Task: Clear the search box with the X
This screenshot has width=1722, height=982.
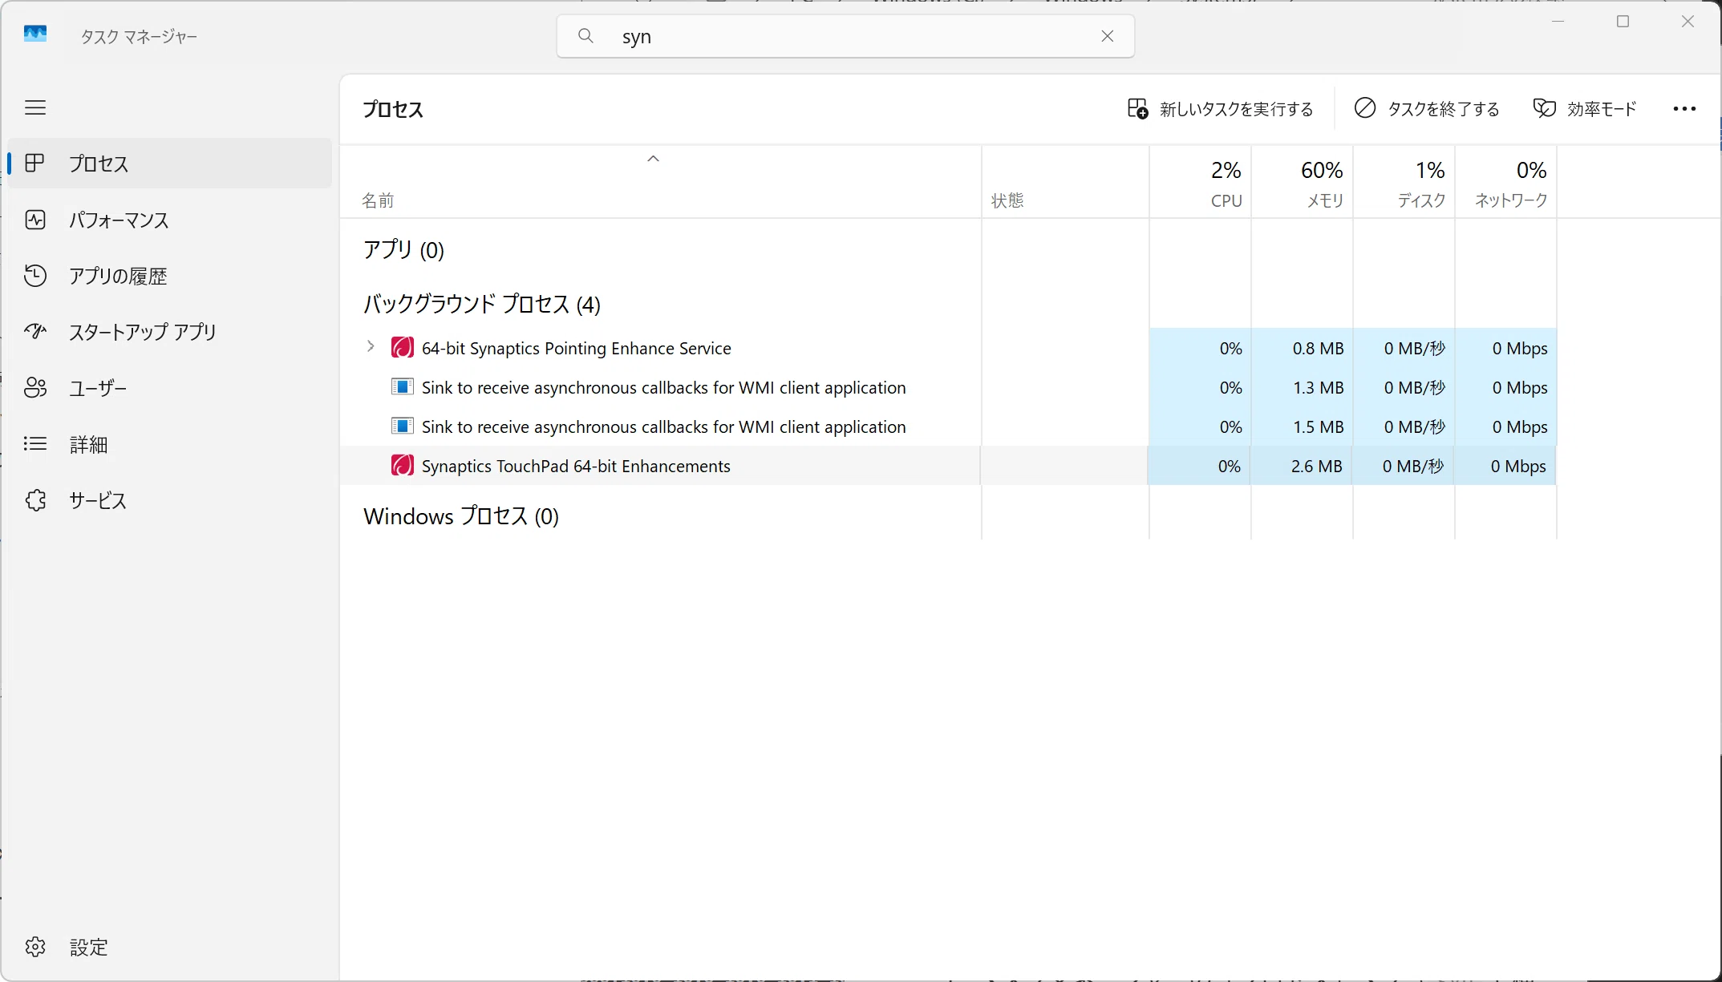Action: (x=1107, y=36)
